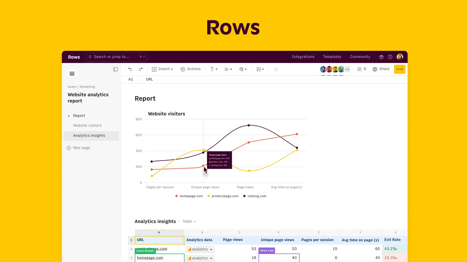Select column D header
467x262 pixels.
point(278,232)
